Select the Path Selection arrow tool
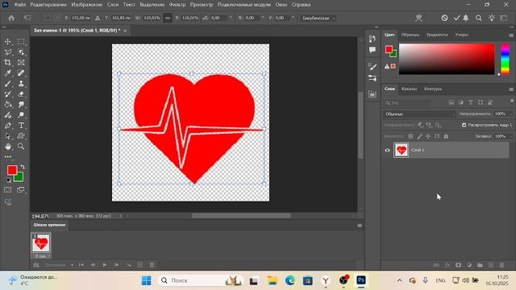The width and height of the screenshot is (516, 290). [7, 136]
